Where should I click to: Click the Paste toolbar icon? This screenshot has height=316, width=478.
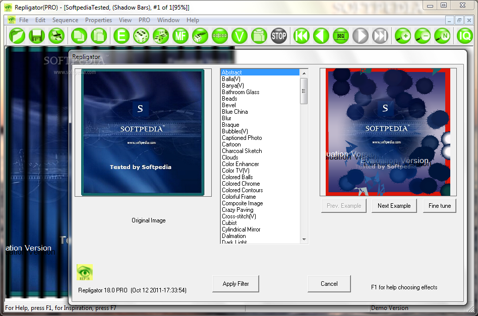(x=99, y=36)
